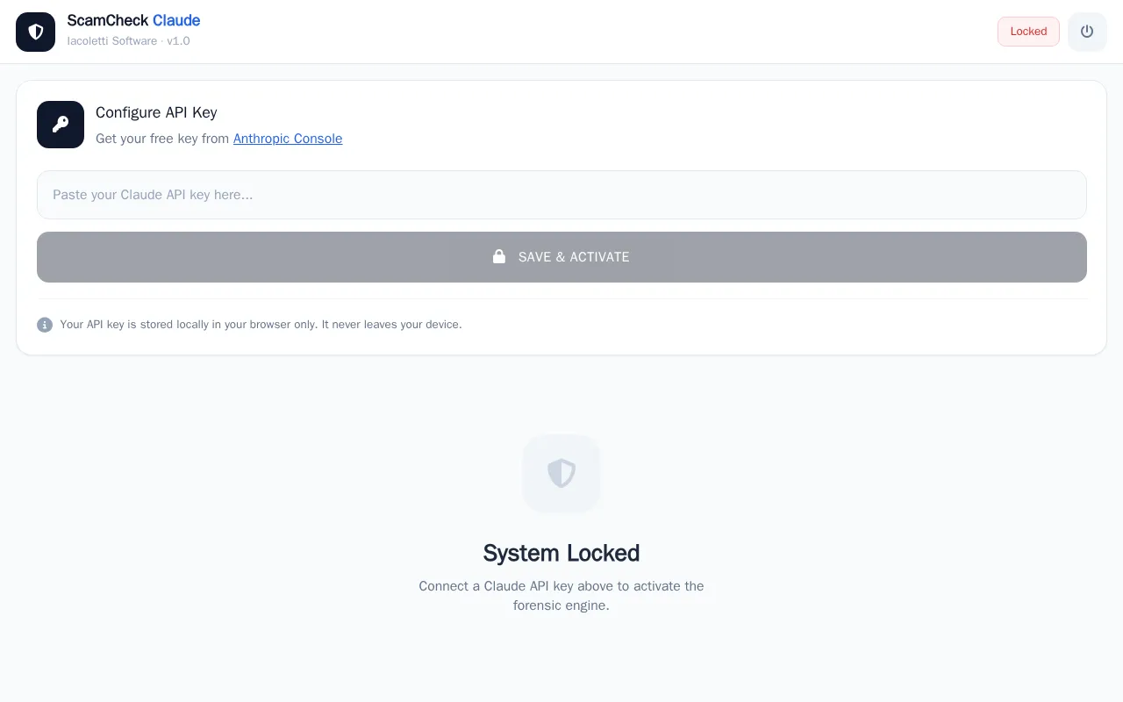This screenshot has width=1123, height=702.
Task: Focus the Claude API key input field
Action: click(561, 195)
